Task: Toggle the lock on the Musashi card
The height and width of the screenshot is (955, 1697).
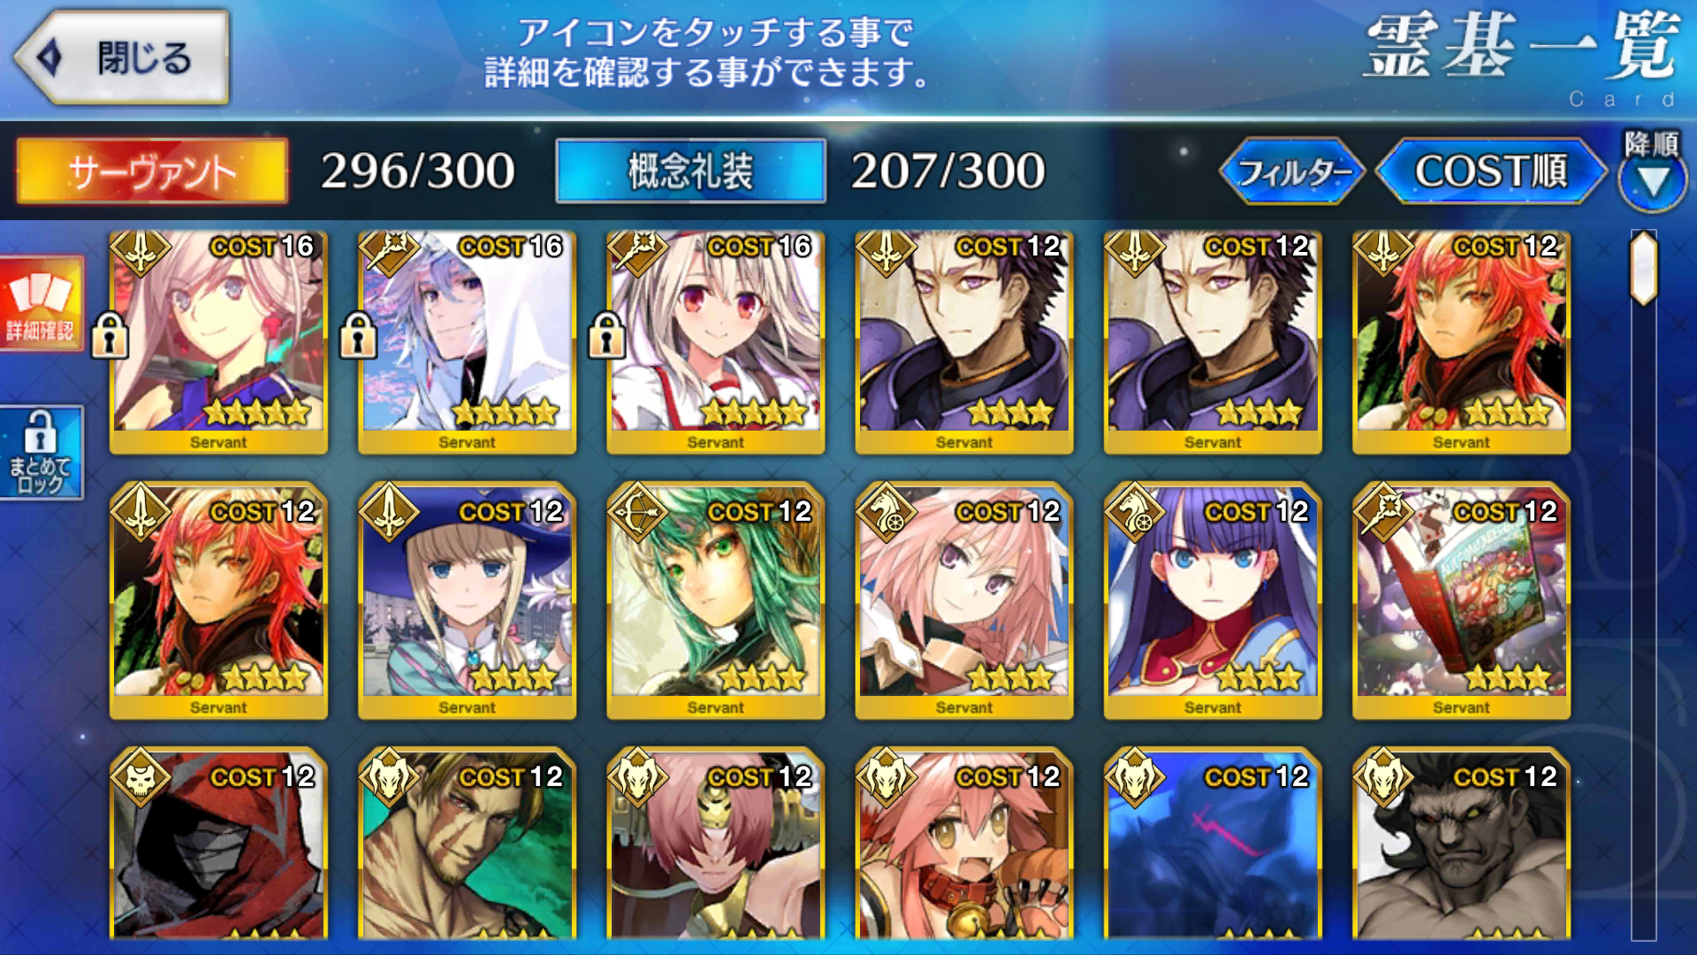Action: tap(110, 336)
